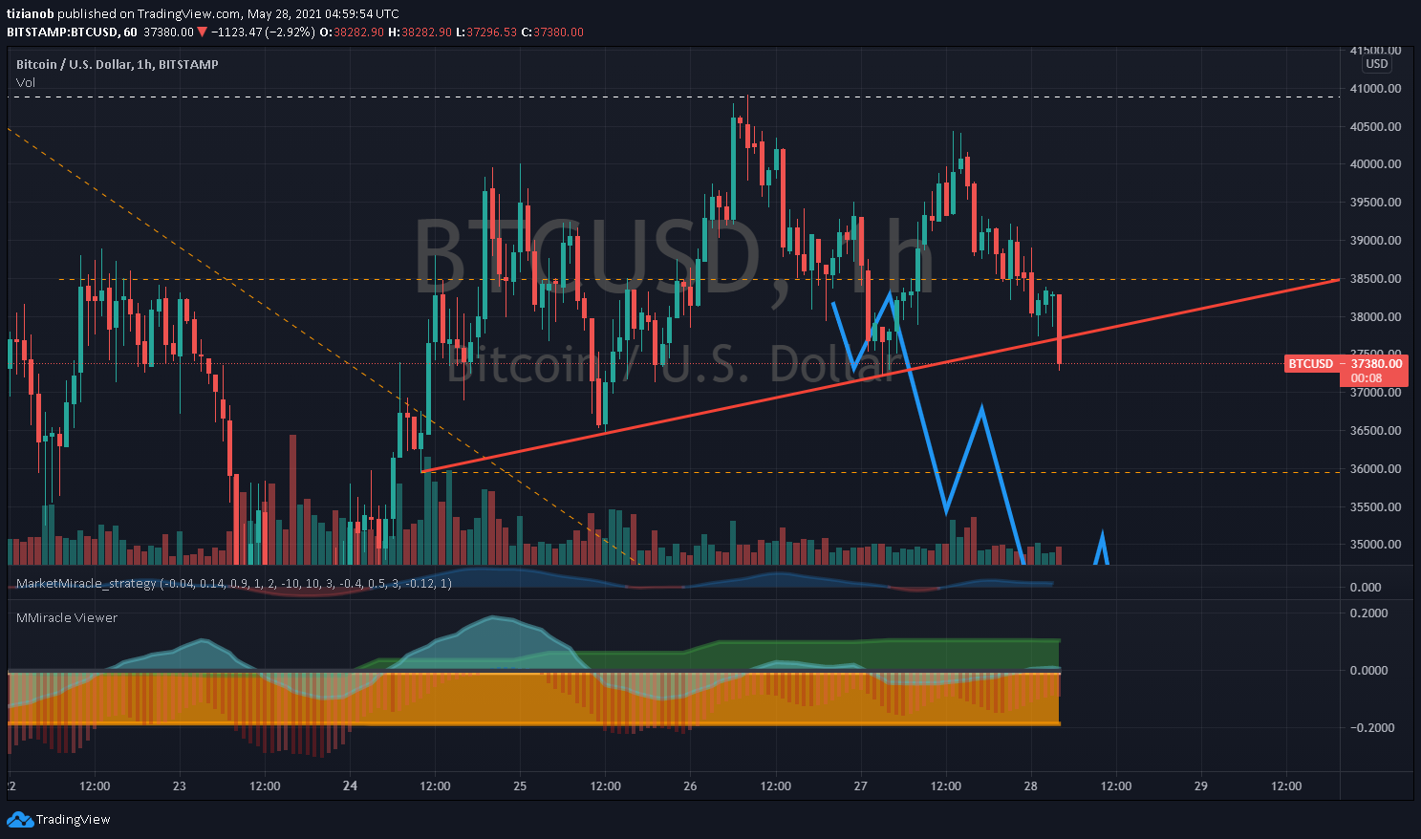
Task: Click the L:37296.53 low value
Action: (485, 32)
